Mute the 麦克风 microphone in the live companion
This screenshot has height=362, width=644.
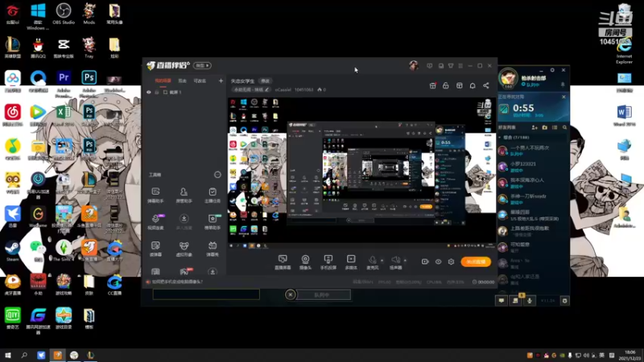click(x=372, y=262)
